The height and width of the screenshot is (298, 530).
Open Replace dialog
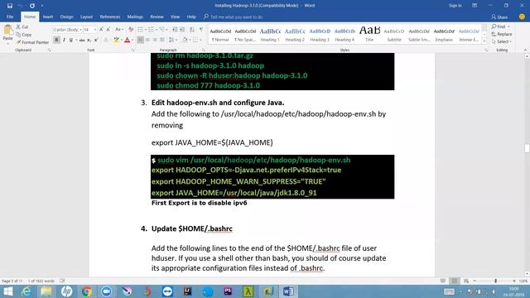502,34
